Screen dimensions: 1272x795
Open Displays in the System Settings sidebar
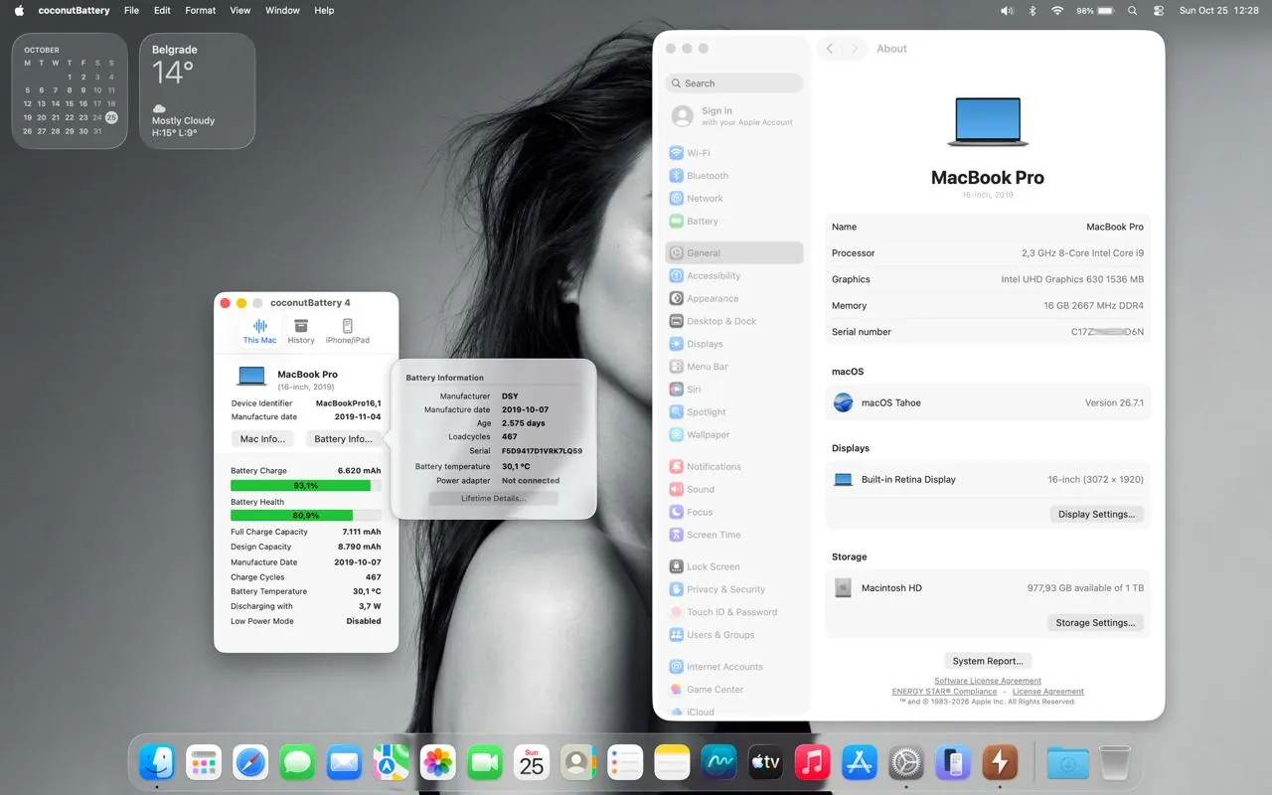pos(734,344)
